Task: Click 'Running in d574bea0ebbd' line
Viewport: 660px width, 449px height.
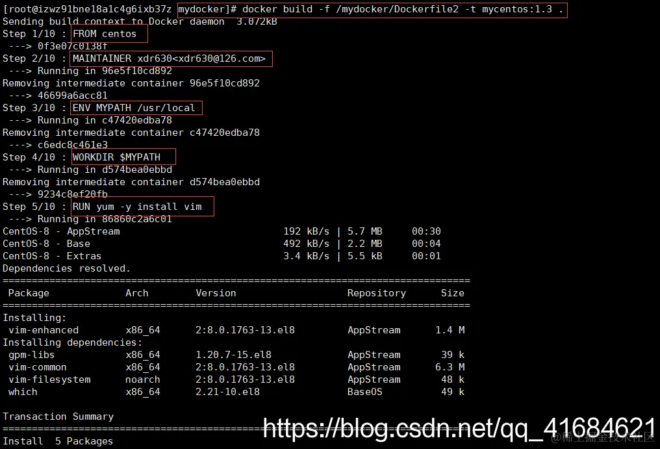Action: click(x=90, y=170)
